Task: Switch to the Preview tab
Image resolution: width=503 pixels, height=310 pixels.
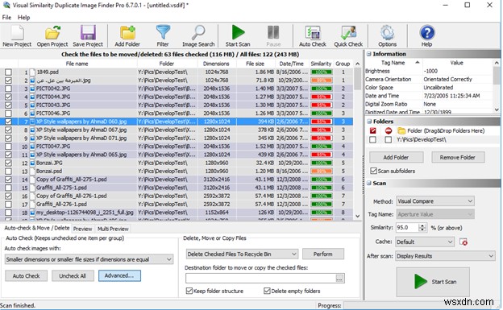Action: pos(82,229)
